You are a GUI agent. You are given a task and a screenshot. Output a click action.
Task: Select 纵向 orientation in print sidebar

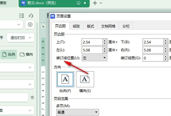pos(9,54)
